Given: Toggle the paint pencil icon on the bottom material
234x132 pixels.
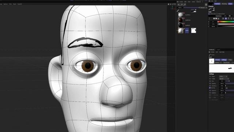Looking at the screenshot, I should [x=184, y=29].
